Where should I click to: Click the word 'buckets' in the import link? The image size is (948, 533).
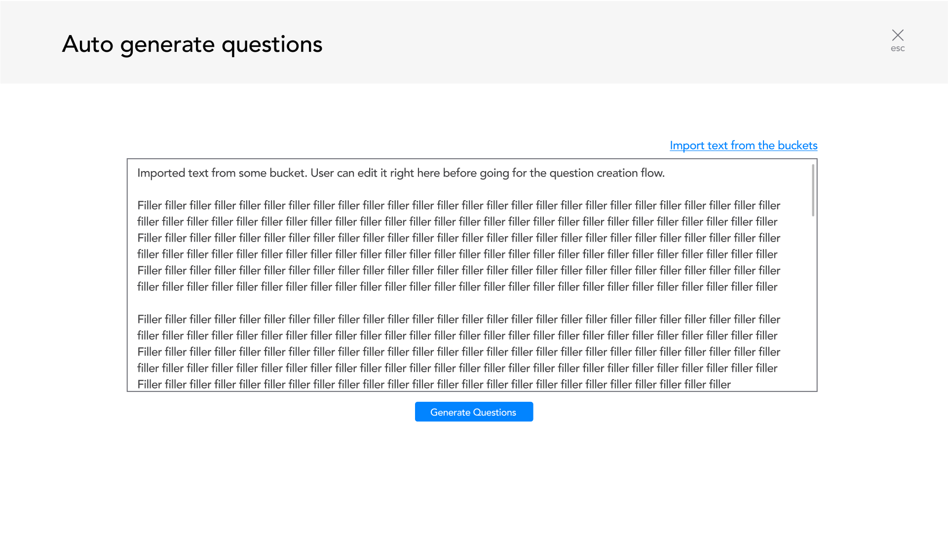tap(797, 145)
